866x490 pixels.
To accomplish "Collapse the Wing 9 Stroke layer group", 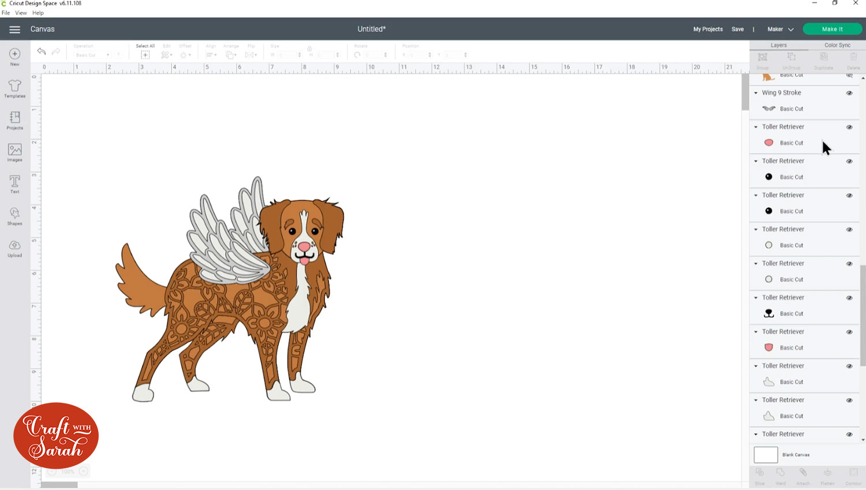I will (x=756, y=93).
